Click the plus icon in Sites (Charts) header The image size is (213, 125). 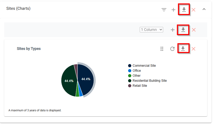pos(173,10)
